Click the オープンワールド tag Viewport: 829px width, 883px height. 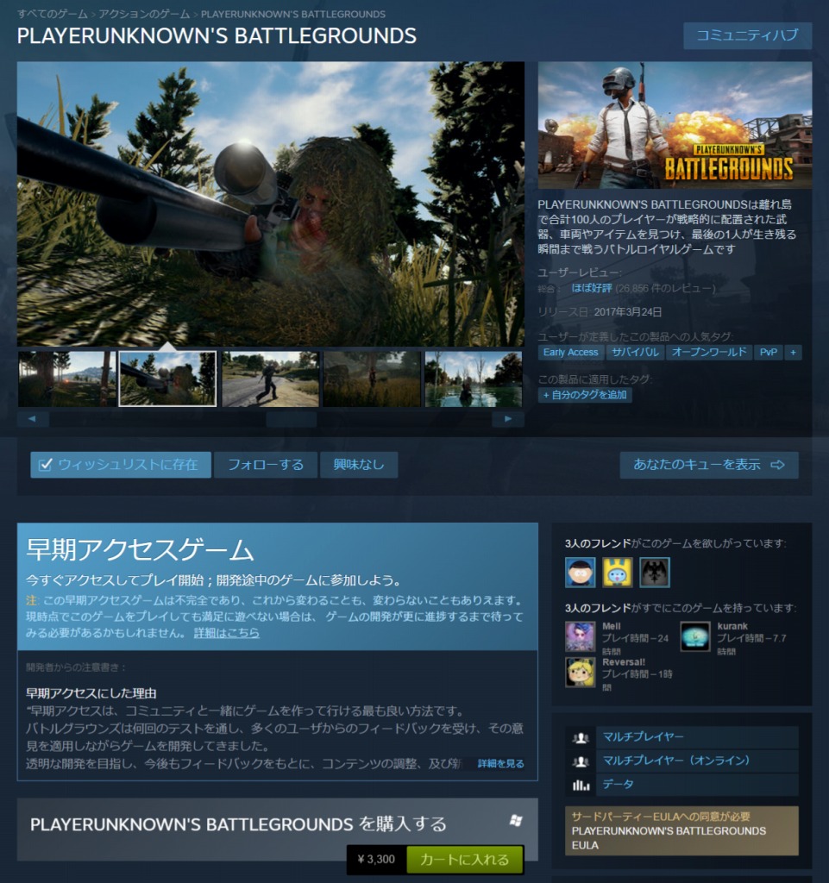coord(708,353)
